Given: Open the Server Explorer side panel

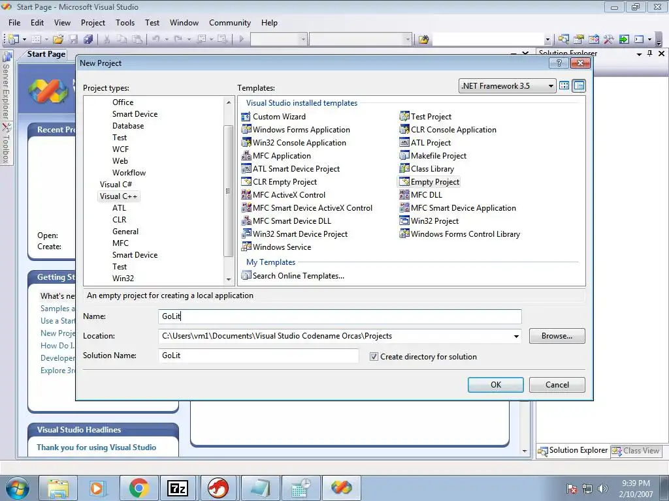Looking at the screenshot, I should pyautogui.click(x=6, y=85).
